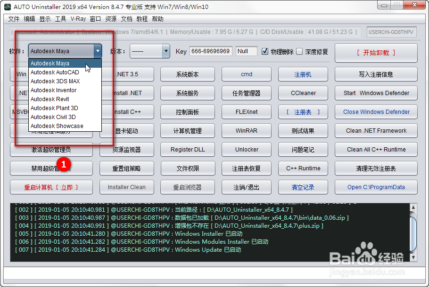Click the USERCHI-GD8THPV button
This screenshot has height=287, width=429.
pyautogui.click(x=391, y=32)
